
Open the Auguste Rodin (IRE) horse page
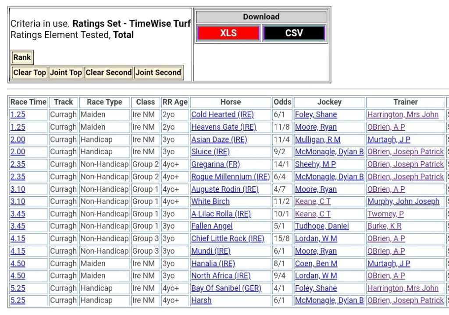pos(224,189)
